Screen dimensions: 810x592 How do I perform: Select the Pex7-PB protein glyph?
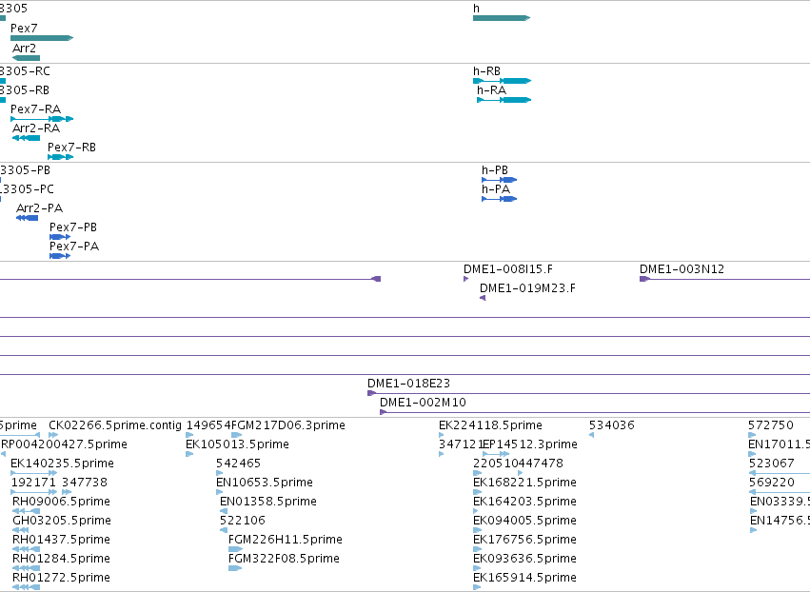point(60,237)
